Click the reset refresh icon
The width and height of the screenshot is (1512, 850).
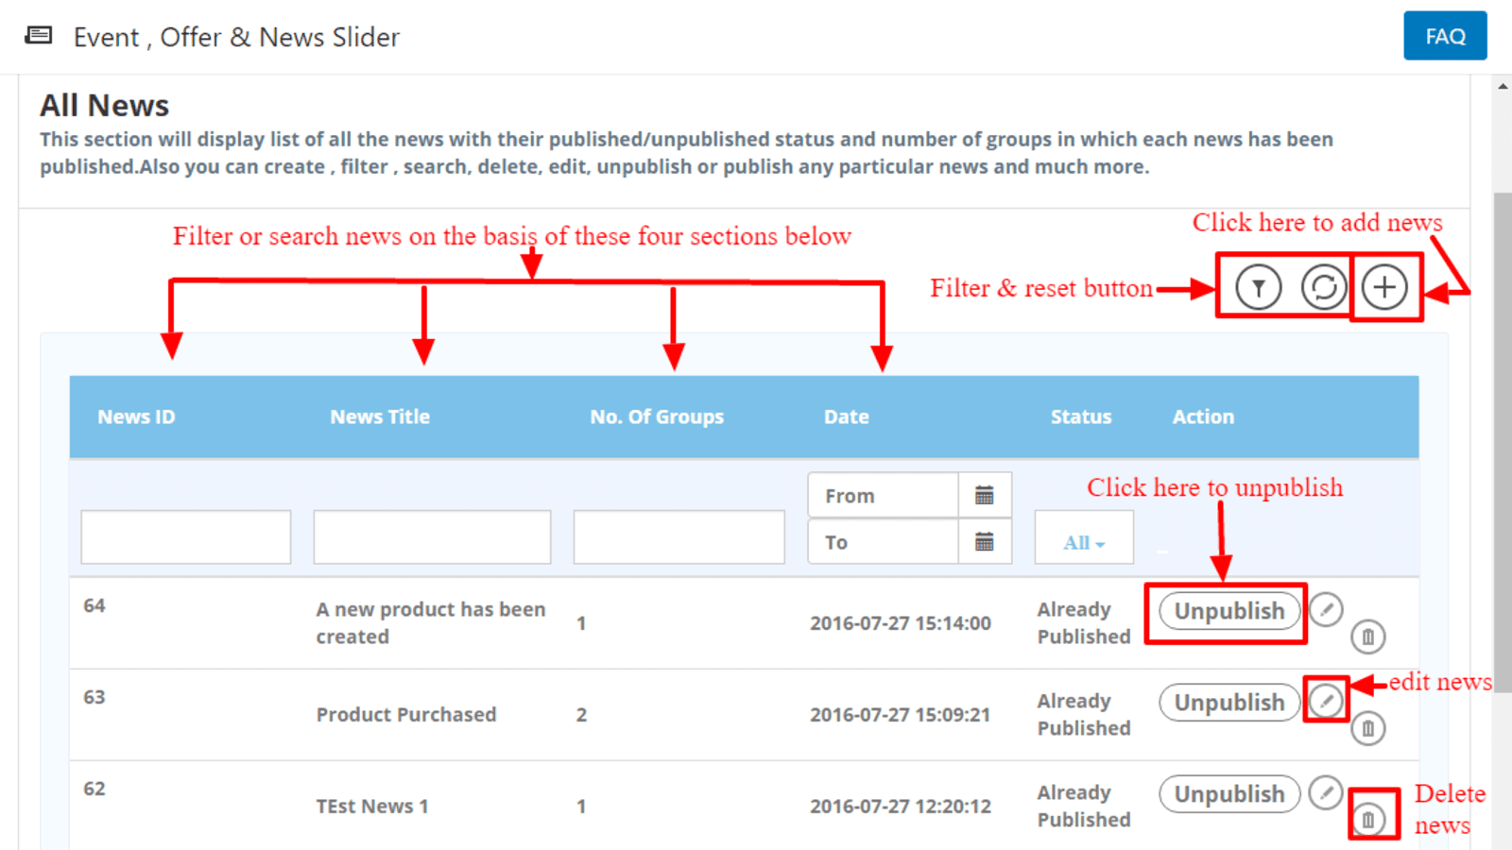1323,287
